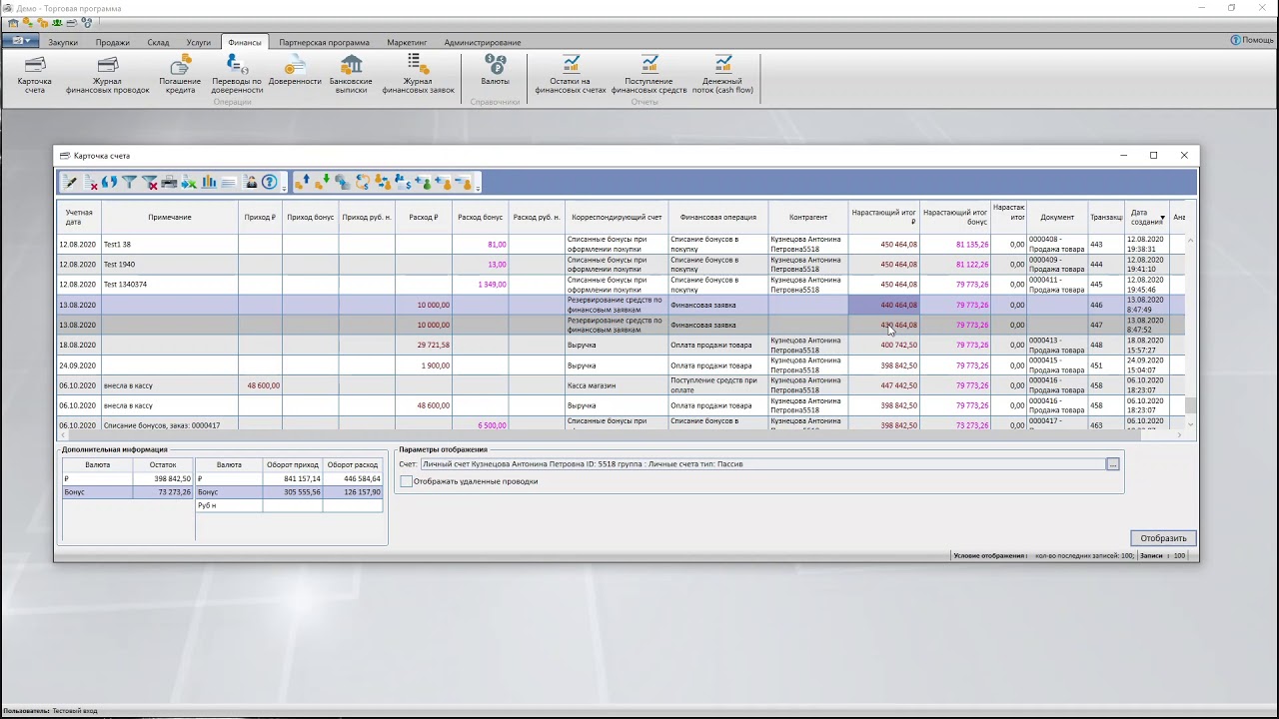This screenshot has width=1279, height=719.
Task: Open Карточка счета in the ribbon
Action: click(x=35, y=75)
